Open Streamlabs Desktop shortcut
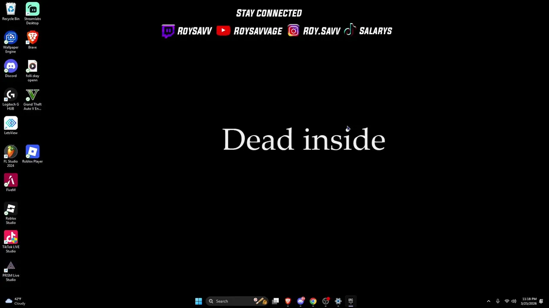Image resolution: width=549 pixels, height=308 pixels. 32,14
